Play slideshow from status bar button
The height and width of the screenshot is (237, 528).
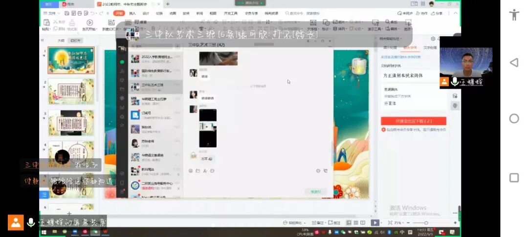tap(374, 223)
